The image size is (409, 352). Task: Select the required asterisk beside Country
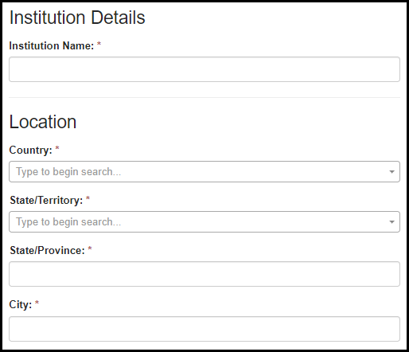[x=57, y=148]
